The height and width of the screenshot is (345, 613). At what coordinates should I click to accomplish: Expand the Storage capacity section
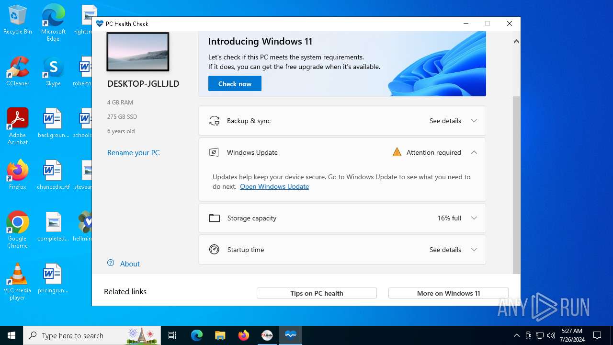474,218
